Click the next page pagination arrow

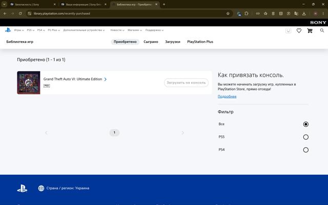[x=182, y=133]
